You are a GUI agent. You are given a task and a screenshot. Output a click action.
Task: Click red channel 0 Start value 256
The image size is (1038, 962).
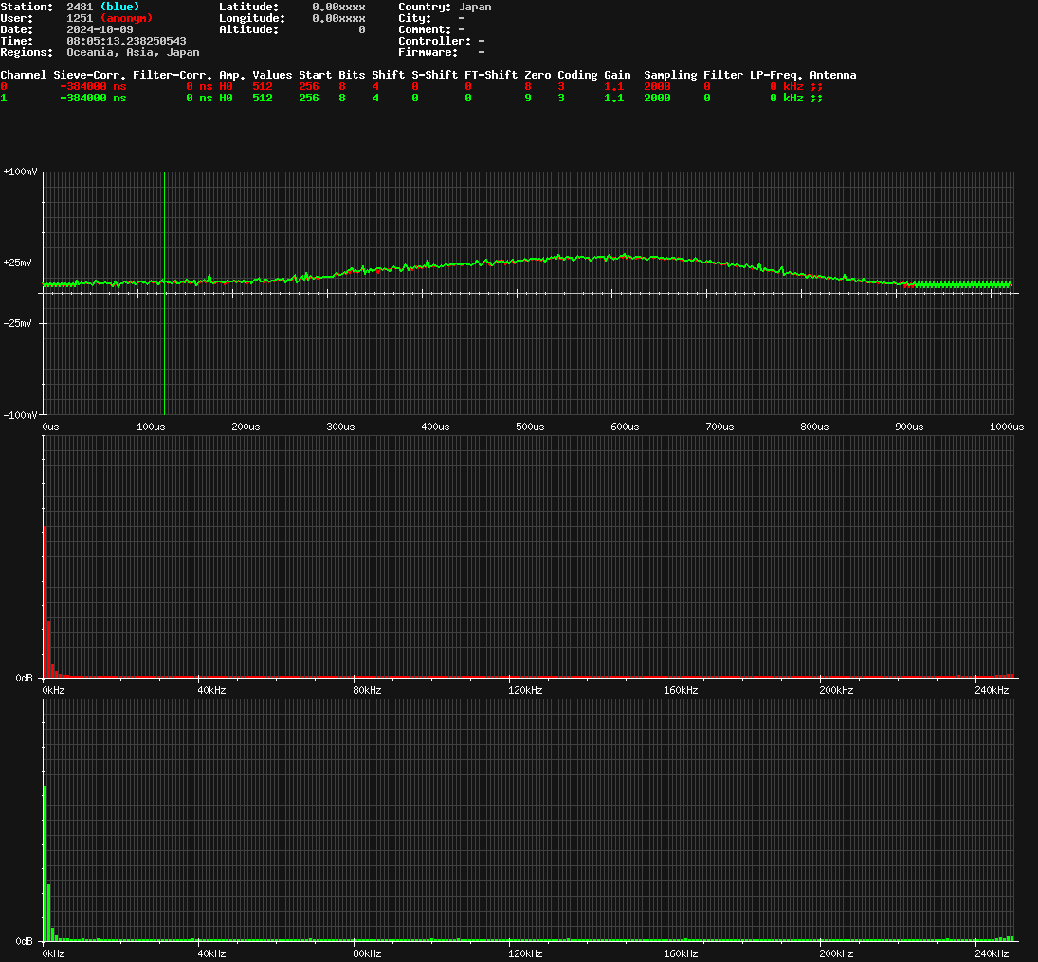[308, 86]
